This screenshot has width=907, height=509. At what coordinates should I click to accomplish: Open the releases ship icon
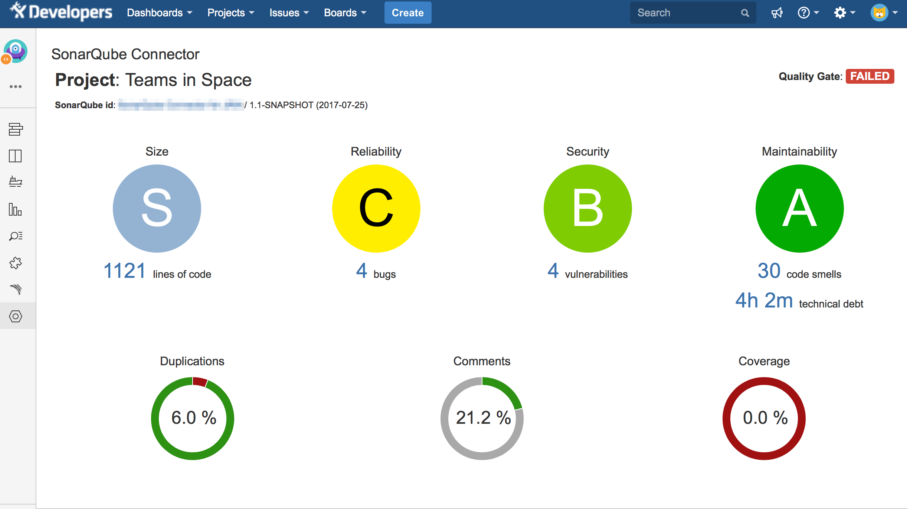pyautogui.click(x=16, y=182)
